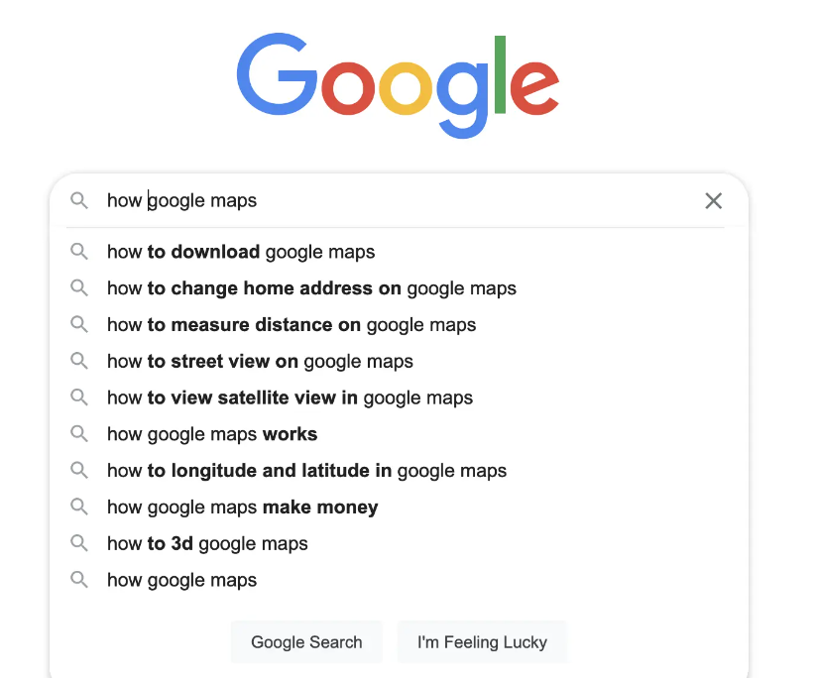Pick 'how to street view on google maps'

tap(260, 362)
